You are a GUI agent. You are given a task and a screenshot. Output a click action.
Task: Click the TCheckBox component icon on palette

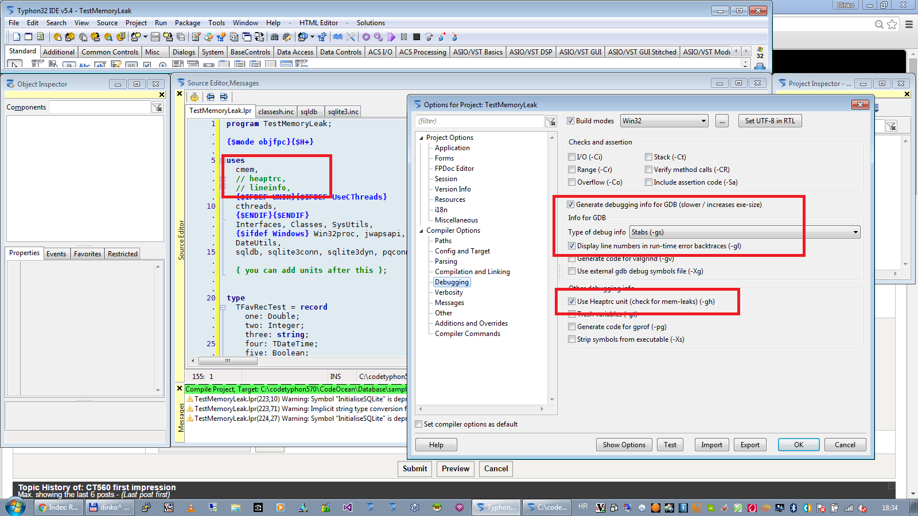[147, 65]
